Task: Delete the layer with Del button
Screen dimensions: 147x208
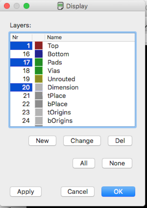Action: [x=120, y=141]
